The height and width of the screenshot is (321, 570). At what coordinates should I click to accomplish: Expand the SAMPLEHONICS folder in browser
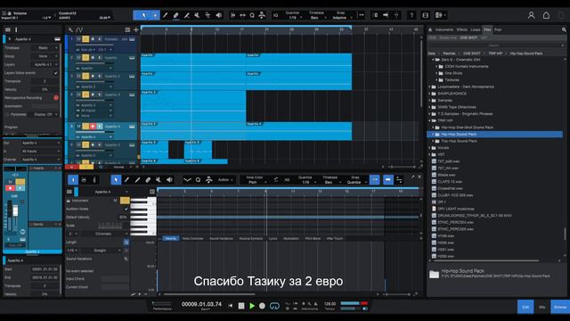click(x=429, y=94)
